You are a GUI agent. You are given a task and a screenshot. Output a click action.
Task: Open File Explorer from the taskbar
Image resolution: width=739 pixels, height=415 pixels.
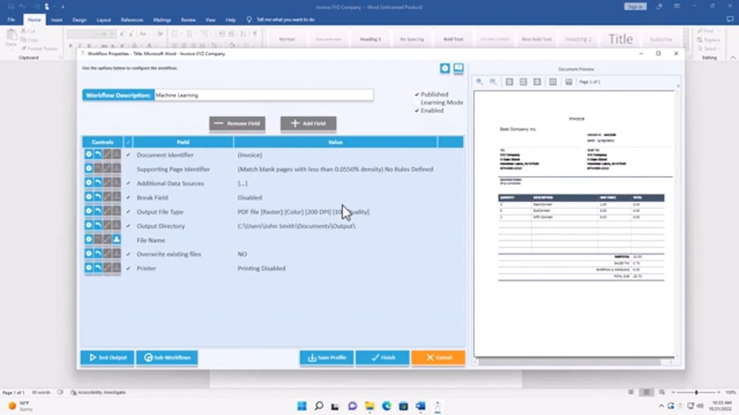click(369, 406)
